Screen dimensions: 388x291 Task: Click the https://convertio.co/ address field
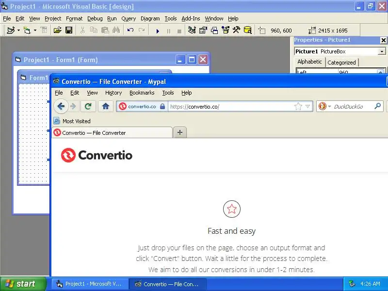230,107
